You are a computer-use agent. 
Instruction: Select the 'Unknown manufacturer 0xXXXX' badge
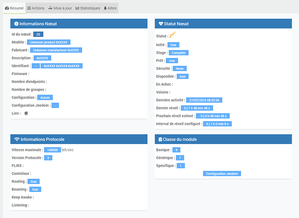coord(56,50)
